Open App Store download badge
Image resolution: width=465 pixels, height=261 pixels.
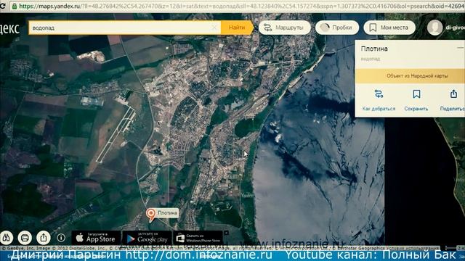coord(96,238)
